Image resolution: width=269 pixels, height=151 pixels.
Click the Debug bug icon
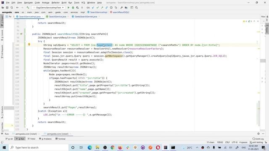pyautogui.click(x=73, y=8)
